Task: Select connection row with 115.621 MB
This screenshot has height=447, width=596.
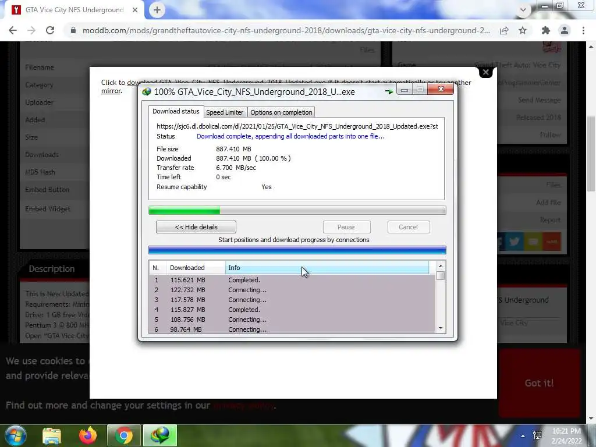Action: pyautogui.click(x=292, y=280)
